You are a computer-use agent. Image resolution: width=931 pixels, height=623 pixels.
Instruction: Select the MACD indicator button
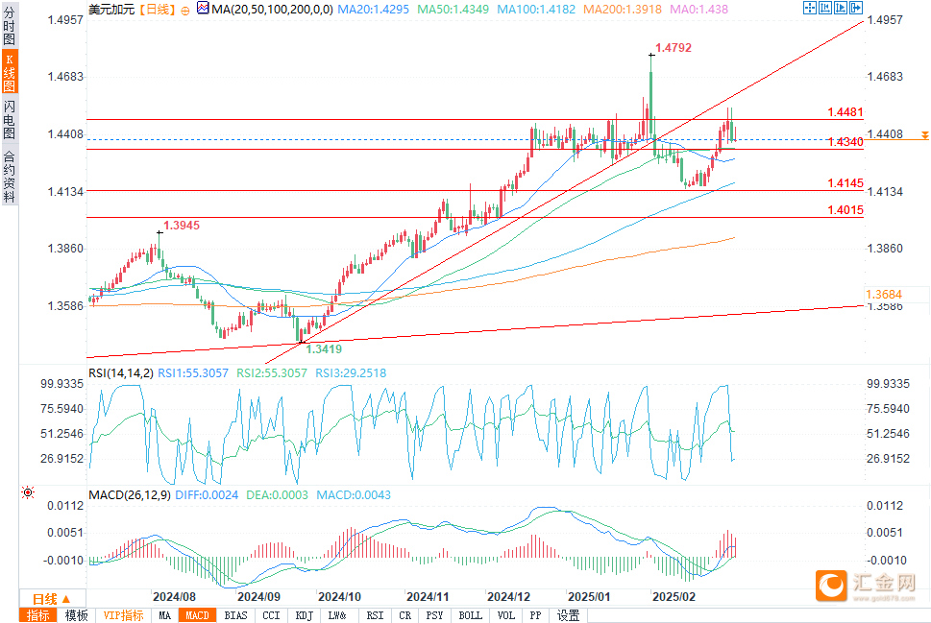(x=197, y=615)
